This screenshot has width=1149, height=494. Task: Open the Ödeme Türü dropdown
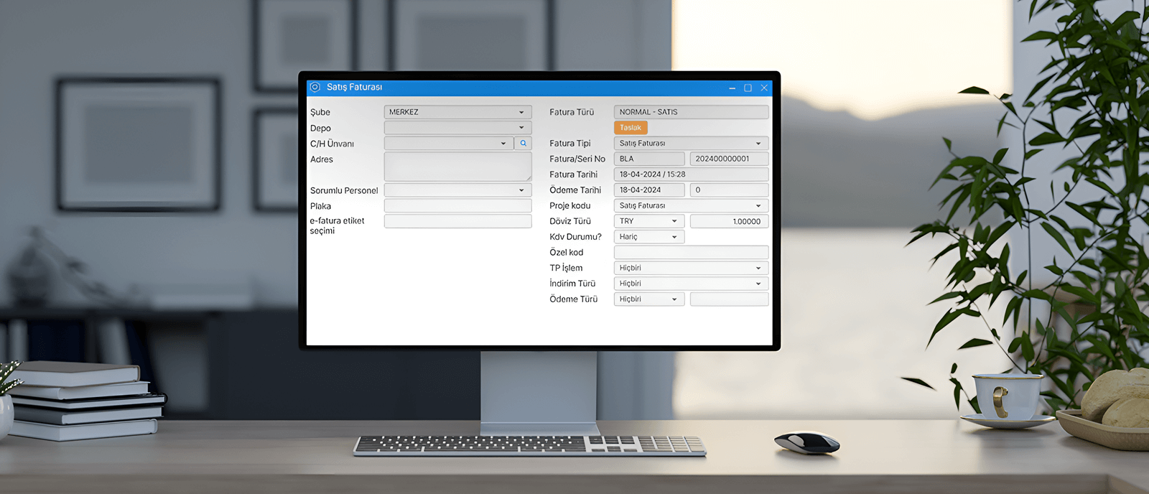pyautogui.click(x=649, y=299)
